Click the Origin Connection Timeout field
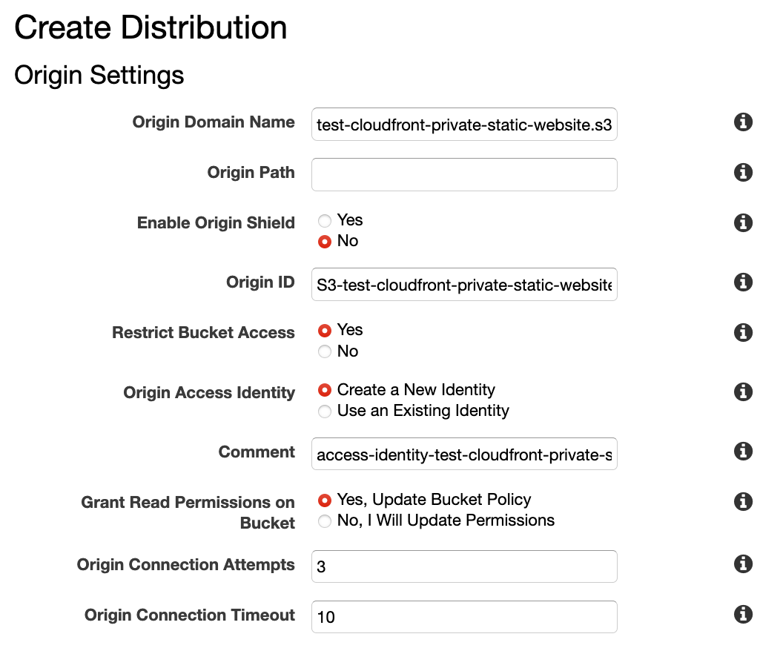Image resolution: width=780 pixels, height=651 pixels. click(464, 617)
